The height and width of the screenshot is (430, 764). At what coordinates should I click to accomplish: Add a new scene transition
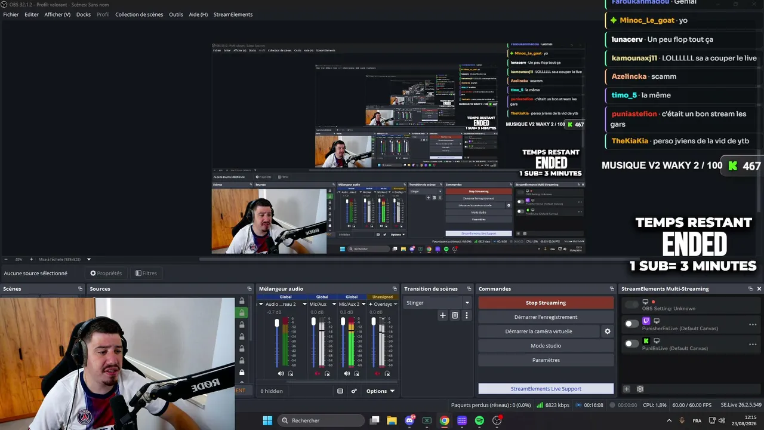(x=442, y=315)
